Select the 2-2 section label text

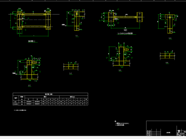tap(29, 85)
